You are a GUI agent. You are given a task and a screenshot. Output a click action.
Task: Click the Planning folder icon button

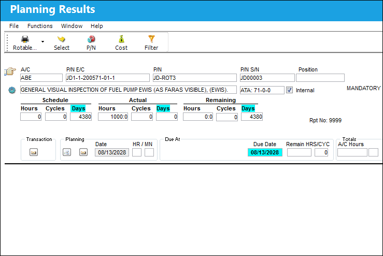click(83, 152)
